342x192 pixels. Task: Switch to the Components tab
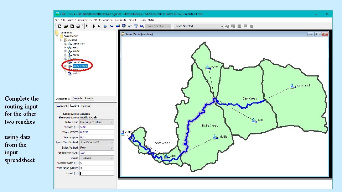[63, 98]
